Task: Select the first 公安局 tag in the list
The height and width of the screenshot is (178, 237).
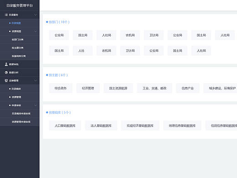Action: click(59, 35)
